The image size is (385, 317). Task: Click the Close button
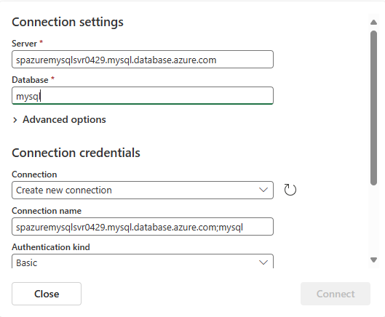[47, 294]
